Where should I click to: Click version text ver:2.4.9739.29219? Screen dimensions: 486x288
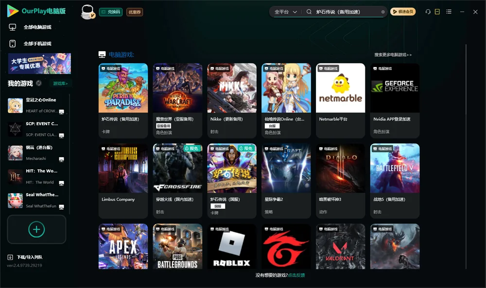[24, 265]
